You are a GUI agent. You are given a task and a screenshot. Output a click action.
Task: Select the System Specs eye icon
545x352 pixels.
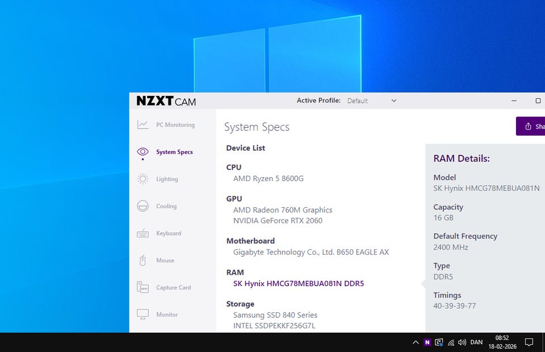pos(142,152)
